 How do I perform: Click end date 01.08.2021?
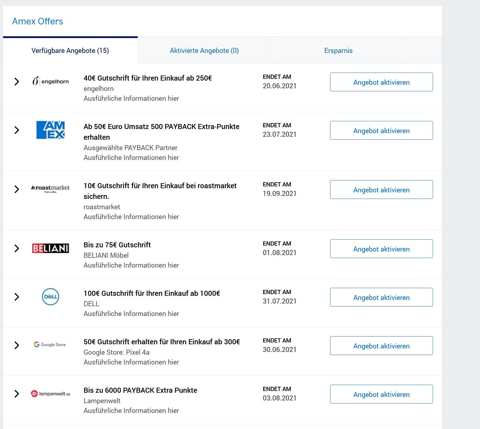[280, 253]
